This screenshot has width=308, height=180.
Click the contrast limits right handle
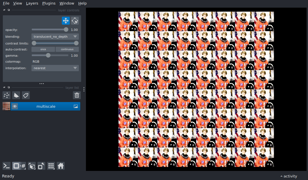click(x=76, y=43)
